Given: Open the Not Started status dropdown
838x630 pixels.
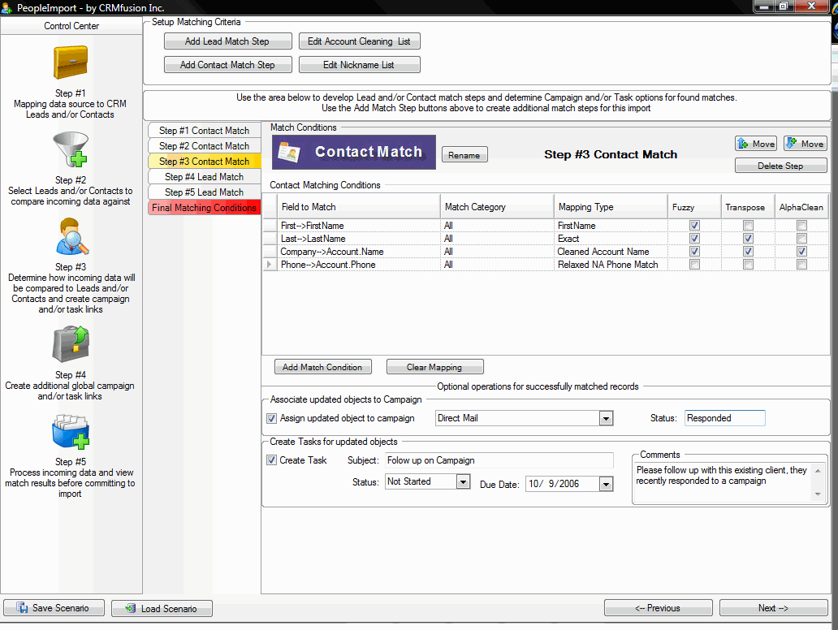Looking at the screenshot, I should click(464, 482).
